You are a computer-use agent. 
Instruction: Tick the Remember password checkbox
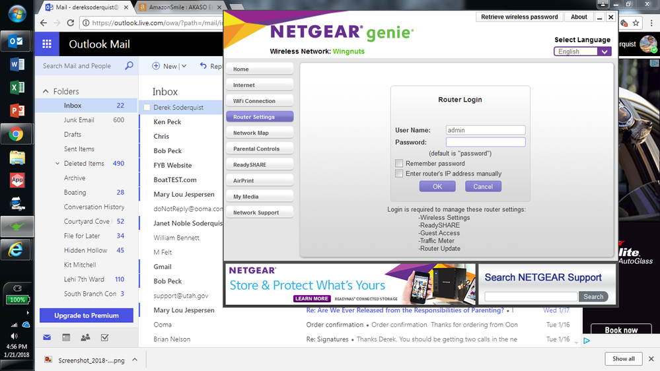(x=399, y=163)
